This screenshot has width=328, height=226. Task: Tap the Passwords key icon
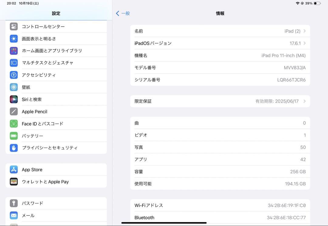pyautogui.click(x=14, y=203)
